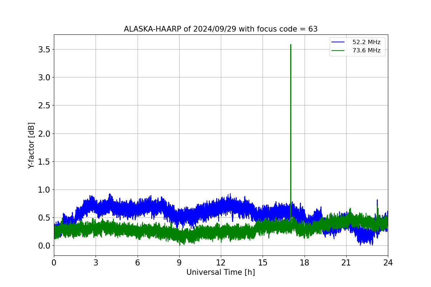The height and width of the screenshot is (287, 431).
Task: Click the 15 x-axis tick label
Action: click(263, 263)
